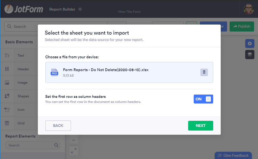Turn off first row as column headers
This screenshot has height=159, width=258.
[x=203, y=99]
